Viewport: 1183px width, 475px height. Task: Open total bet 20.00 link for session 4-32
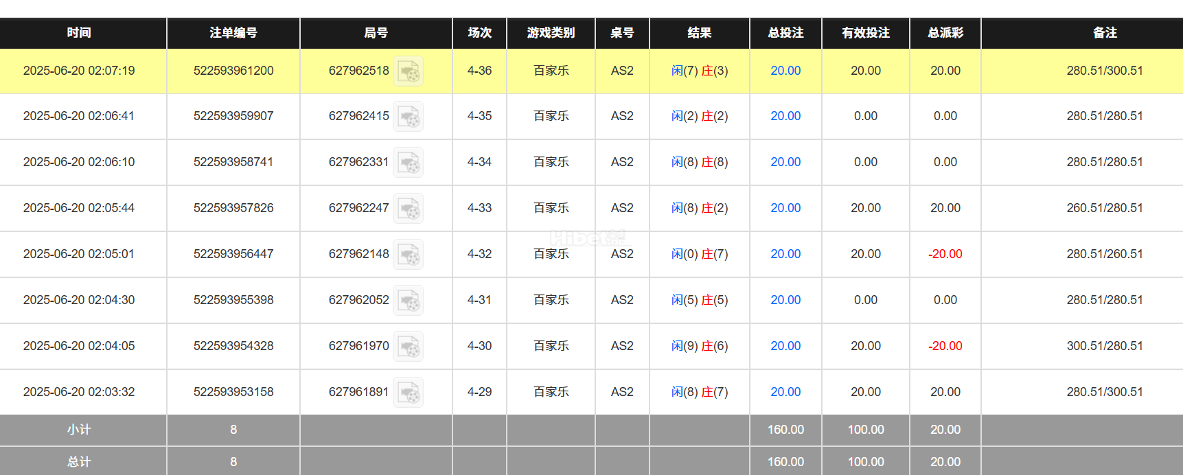(x=785, y=254)
